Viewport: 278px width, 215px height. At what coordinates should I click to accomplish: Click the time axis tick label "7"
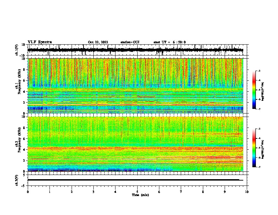(x=181, y=192)
